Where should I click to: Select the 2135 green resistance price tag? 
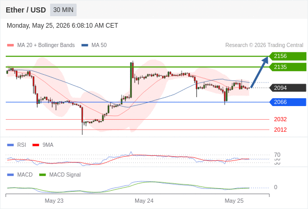288,67
